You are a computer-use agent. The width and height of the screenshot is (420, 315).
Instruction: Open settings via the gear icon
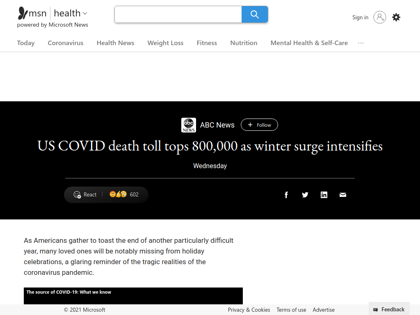point(396,17)
